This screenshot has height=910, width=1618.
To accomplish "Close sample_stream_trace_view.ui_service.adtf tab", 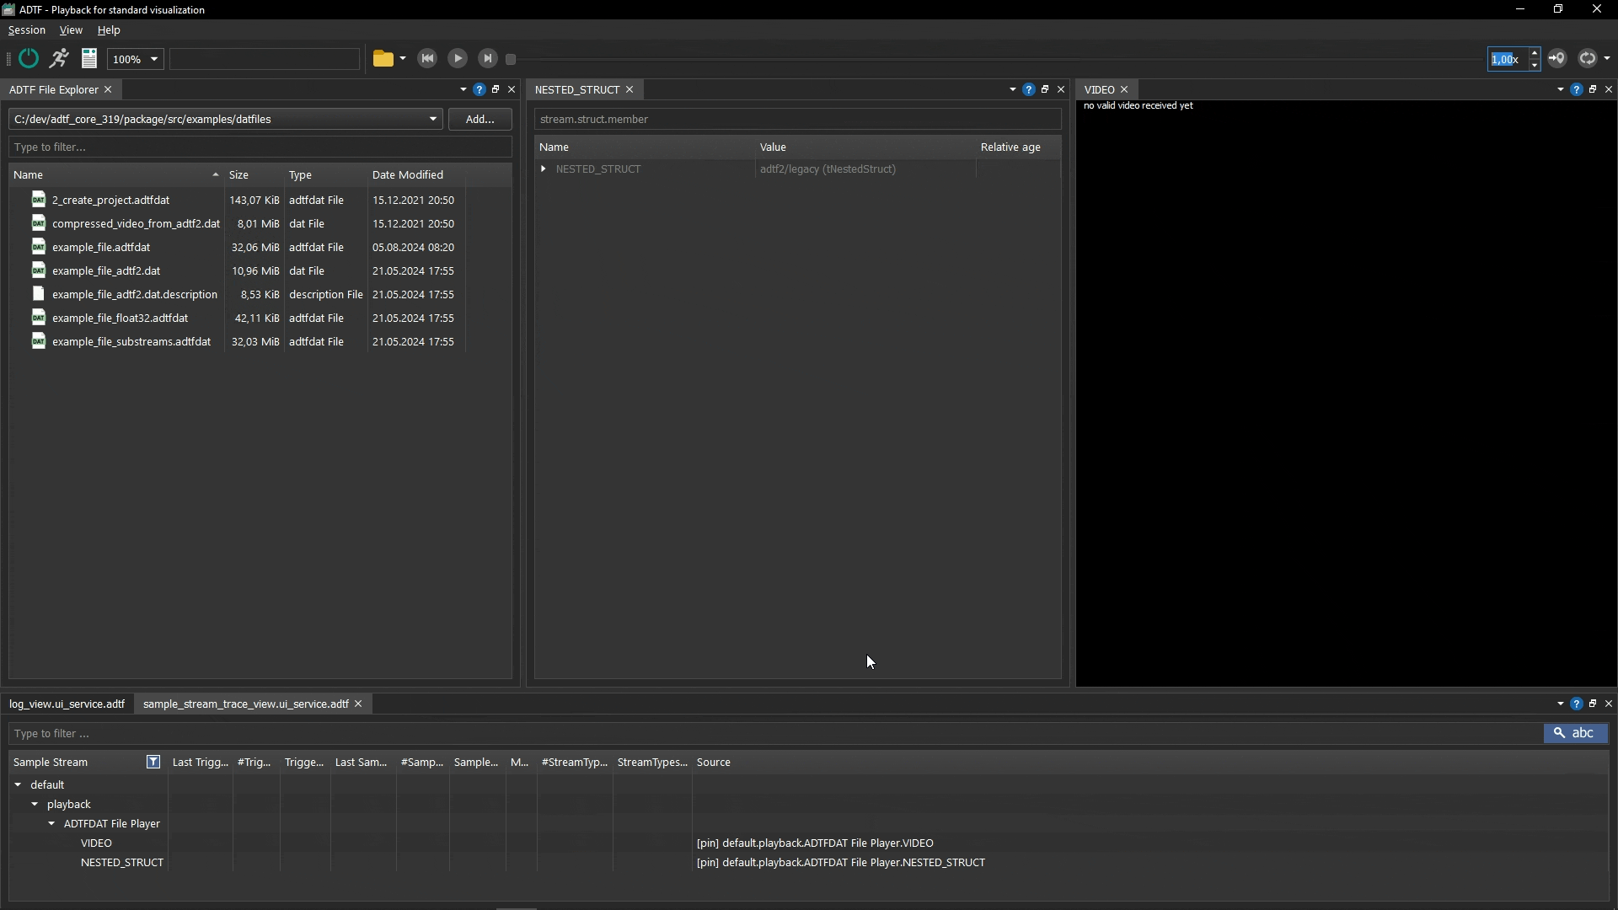I will (358, 704).
